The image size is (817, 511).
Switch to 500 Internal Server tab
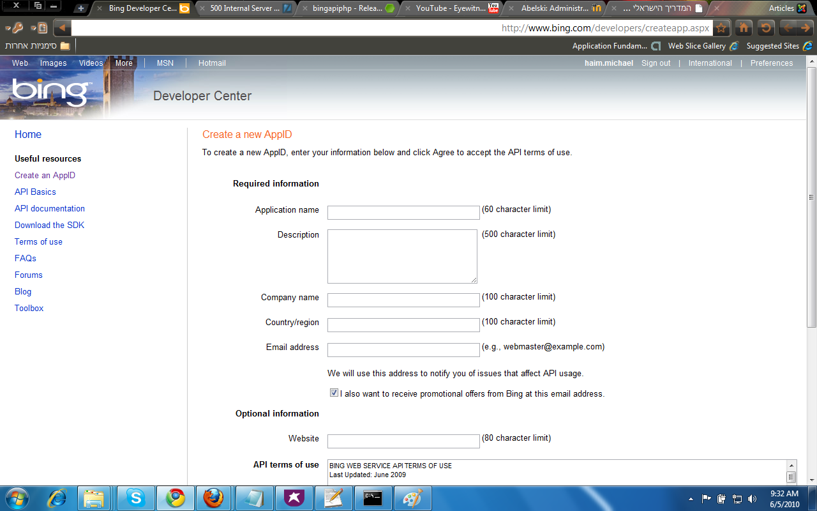246,8
